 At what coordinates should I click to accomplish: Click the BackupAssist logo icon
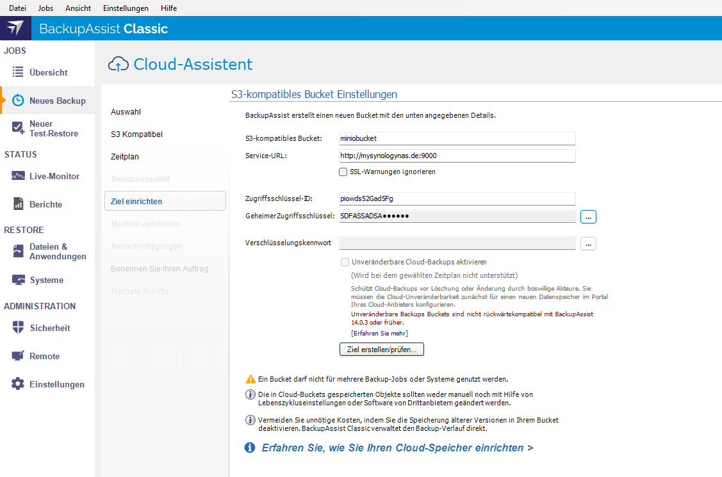[x=15, y=28]
